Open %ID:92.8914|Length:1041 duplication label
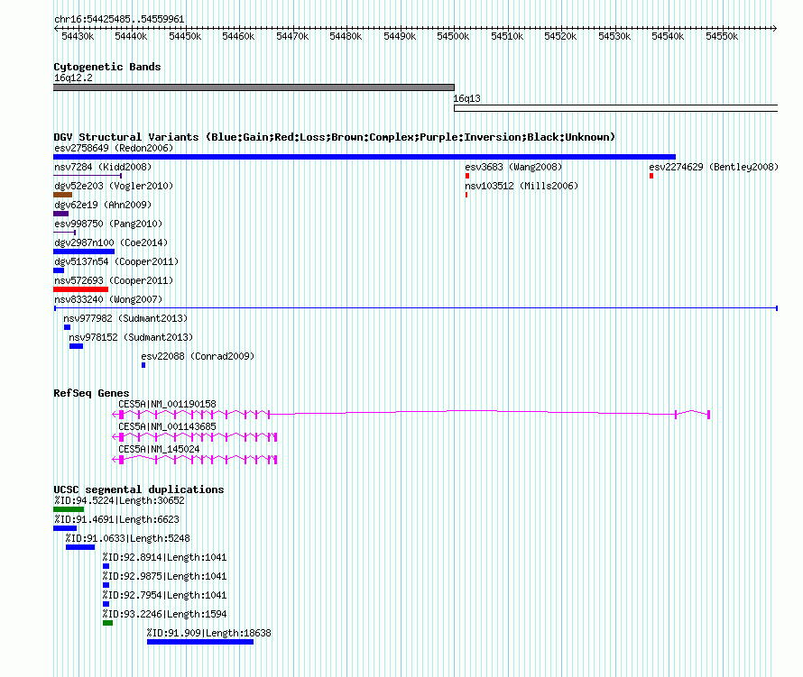Image resolution: width=803 pixels, height=677 pixels. tap(164, 557)
